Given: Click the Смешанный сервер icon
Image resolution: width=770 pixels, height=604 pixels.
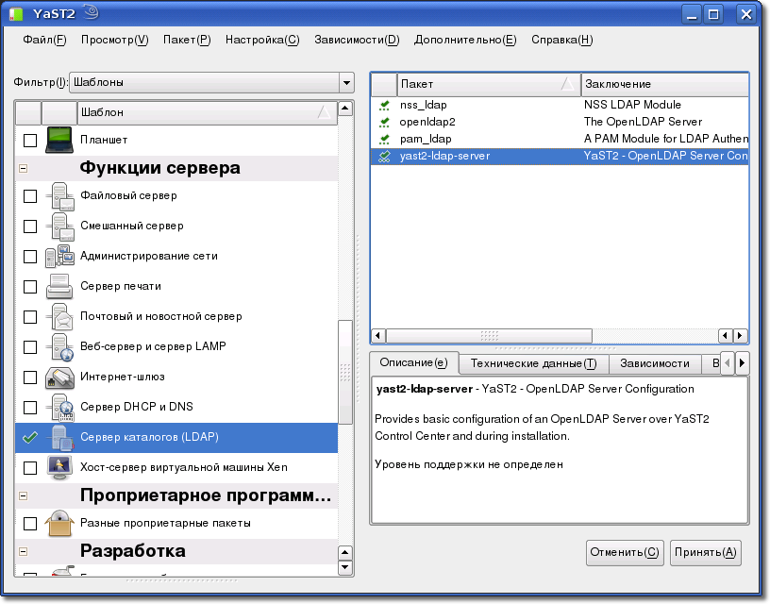Looking at the screenshot, I should (x=59, y=226).
